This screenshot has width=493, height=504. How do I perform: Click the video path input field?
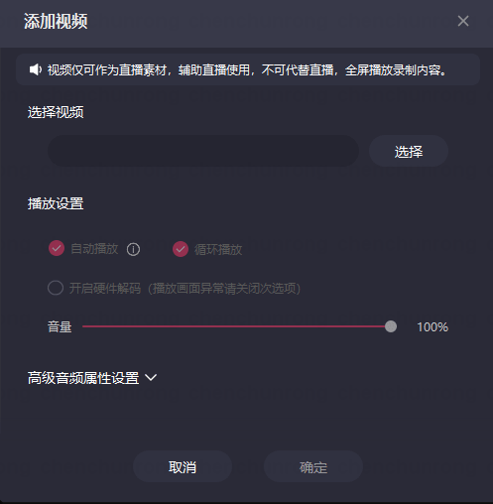[x=203, y=151]
